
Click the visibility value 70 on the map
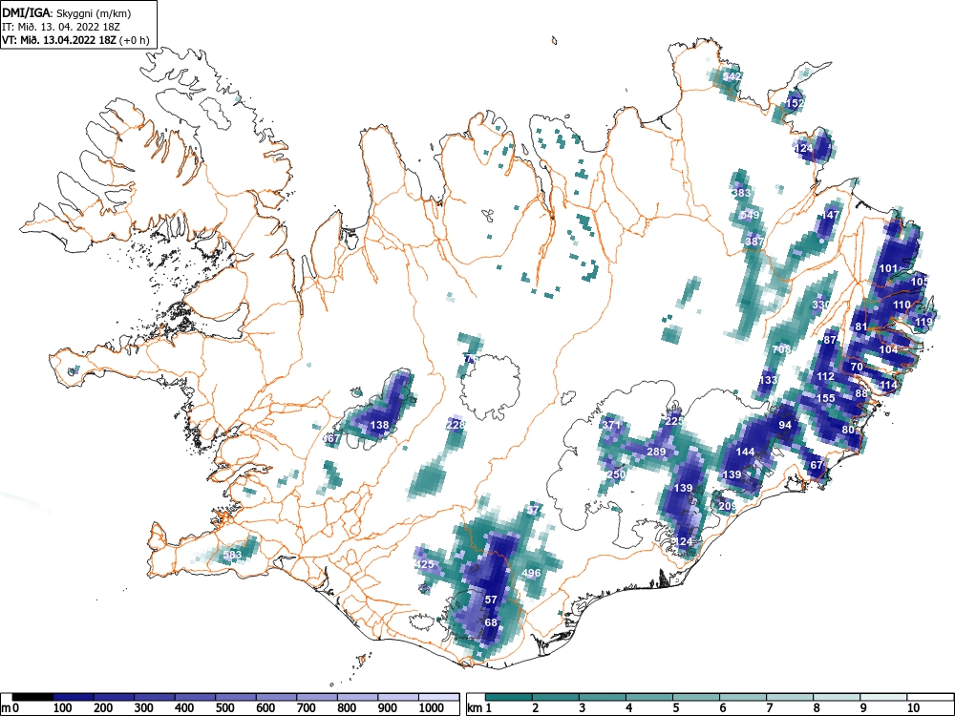click(857, 368)
